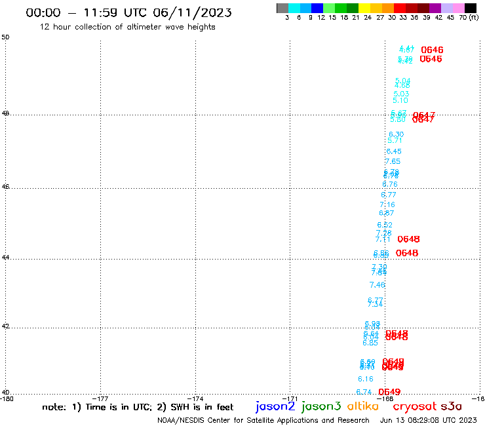Click the longitude axis label -180
The width and height of the screenshot is (485, 426).
coord(7,398)
